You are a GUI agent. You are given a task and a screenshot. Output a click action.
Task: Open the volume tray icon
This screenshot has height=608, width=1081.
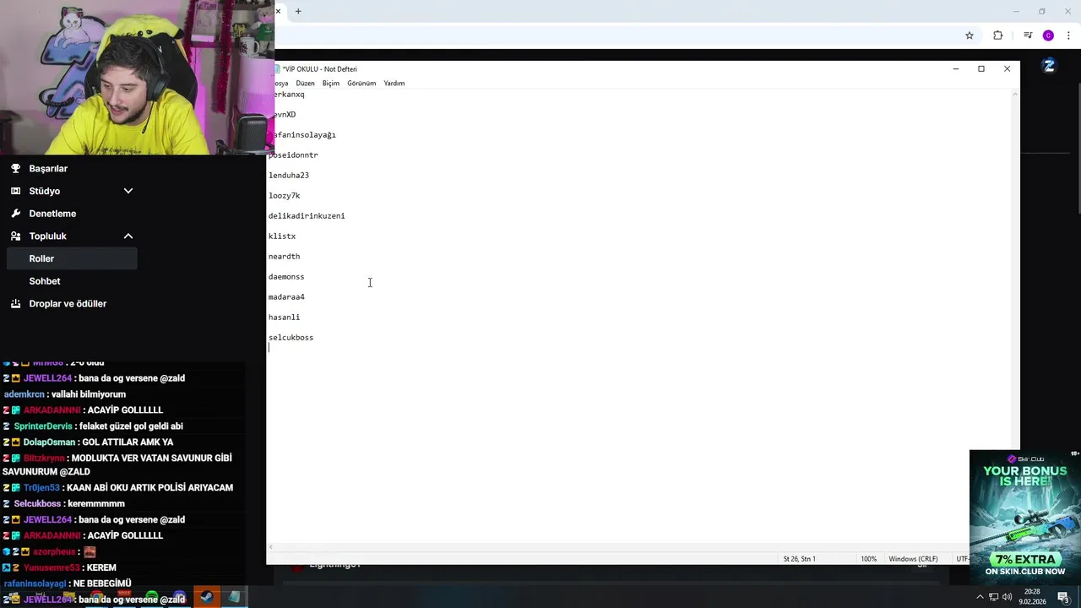[x=1007, y=597]
